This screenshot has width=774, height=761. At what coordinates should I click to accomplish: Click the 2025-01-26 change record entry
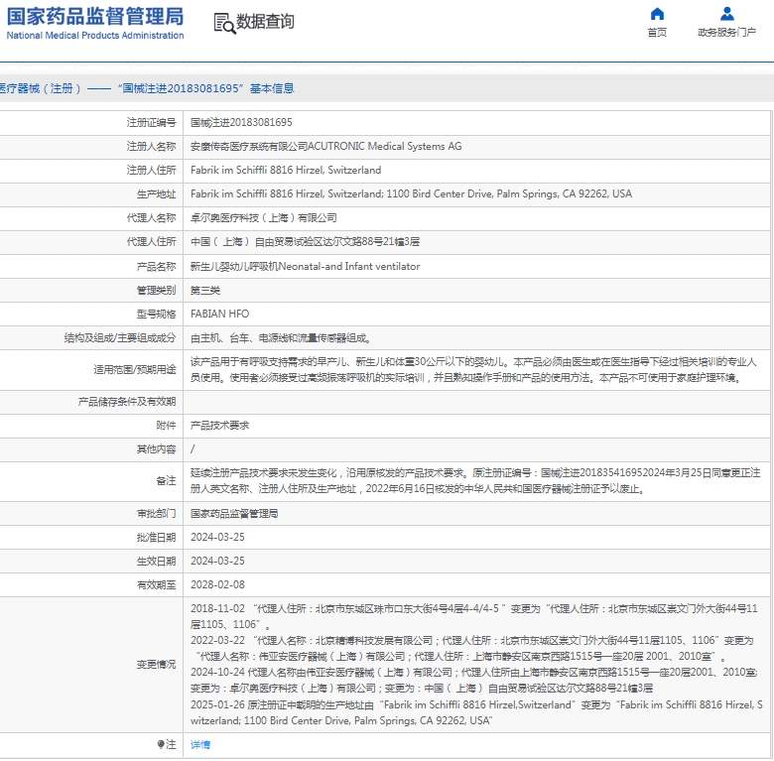point(476,712)
